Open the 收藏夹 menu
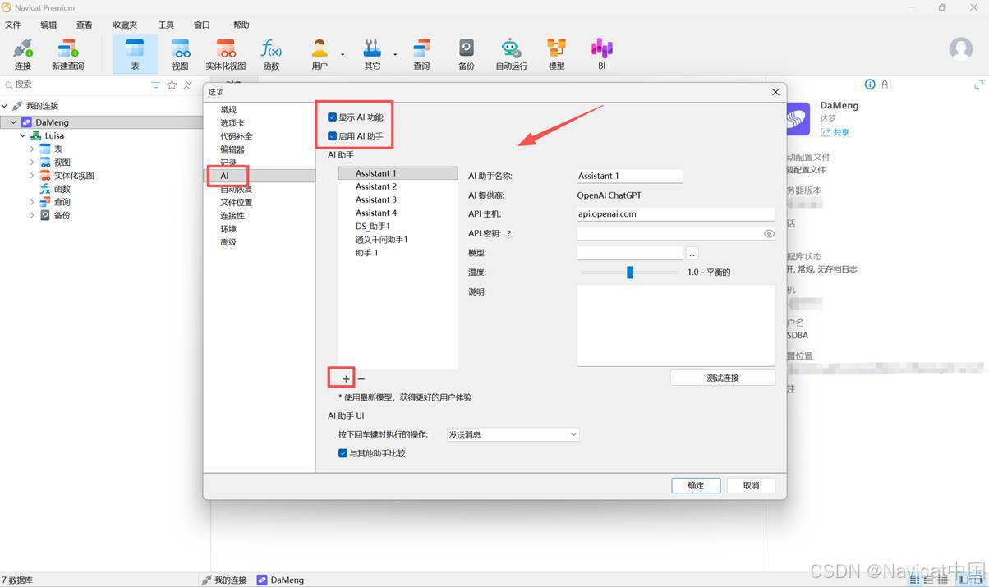989x587 pixels. 125,25
